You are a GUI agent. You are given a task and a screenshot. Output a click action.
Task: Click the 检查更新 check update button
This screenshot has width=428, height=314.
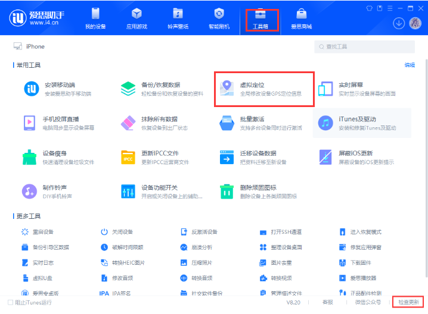click(408, 302)
